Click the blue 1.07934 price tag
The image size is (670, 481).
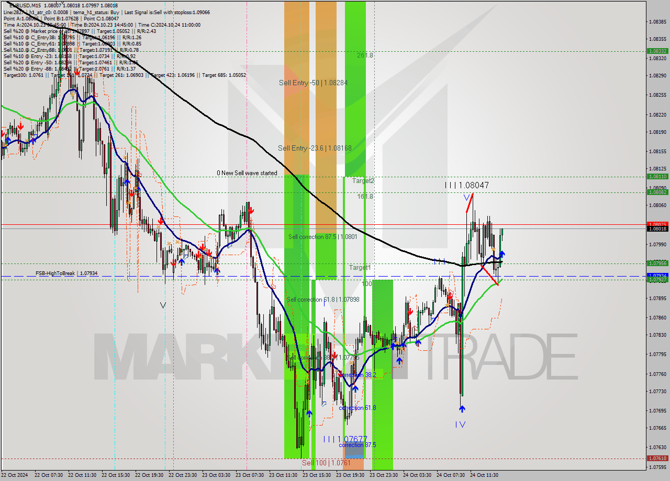[x=657, y=275]
